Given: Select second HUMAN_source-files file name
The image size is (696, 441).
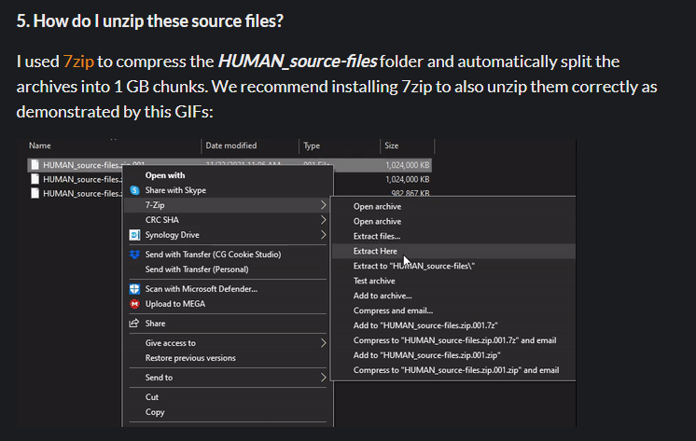Looking at the screenshot, I should (82, 179).
